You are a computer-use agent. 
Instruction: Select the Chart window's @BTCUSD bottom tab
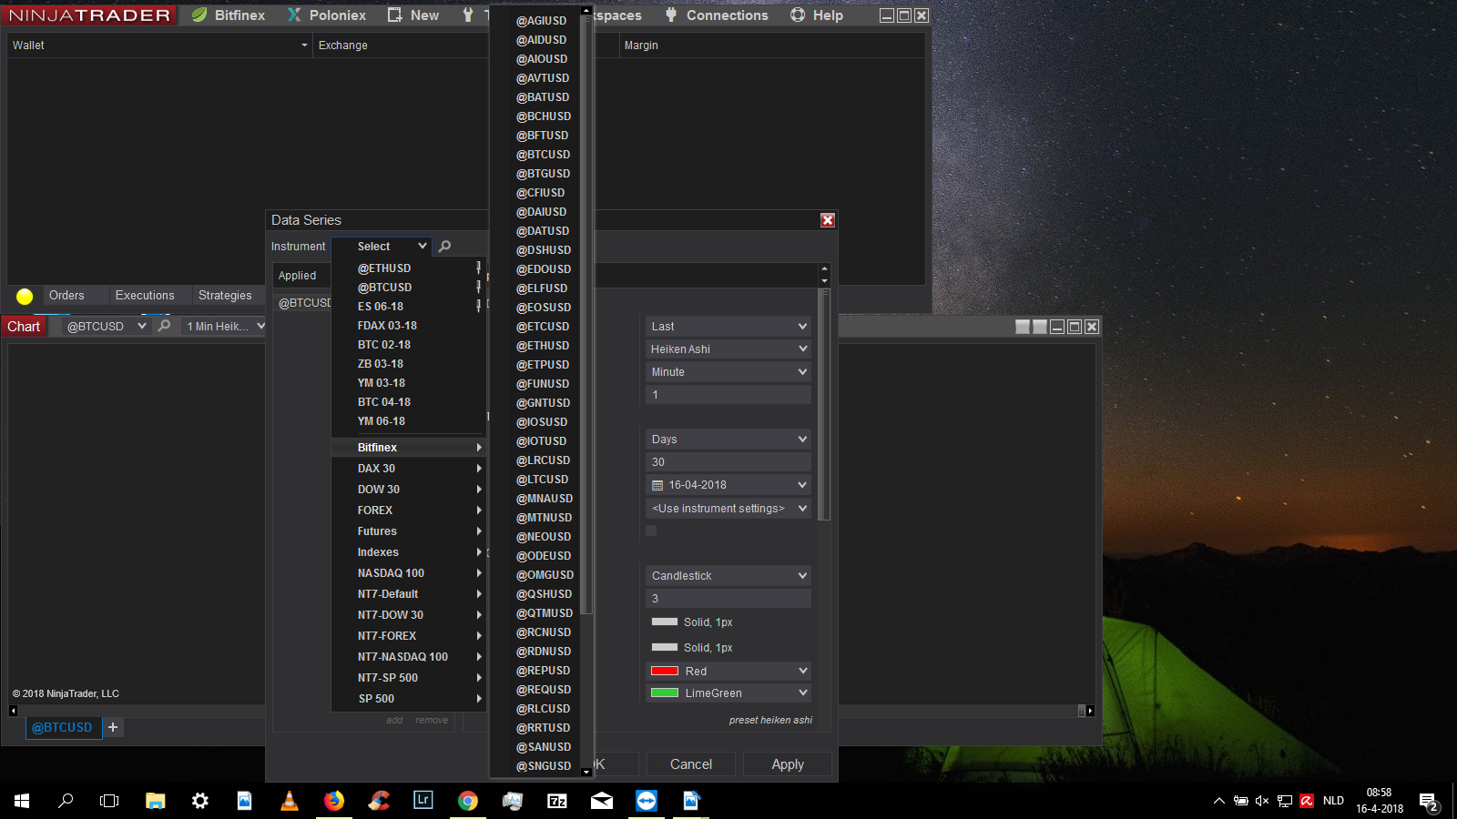tap(62, 728)
